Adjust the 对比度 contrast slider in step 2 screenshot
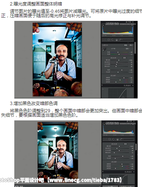This screenshot has width=142, height=187. [120, 72]
